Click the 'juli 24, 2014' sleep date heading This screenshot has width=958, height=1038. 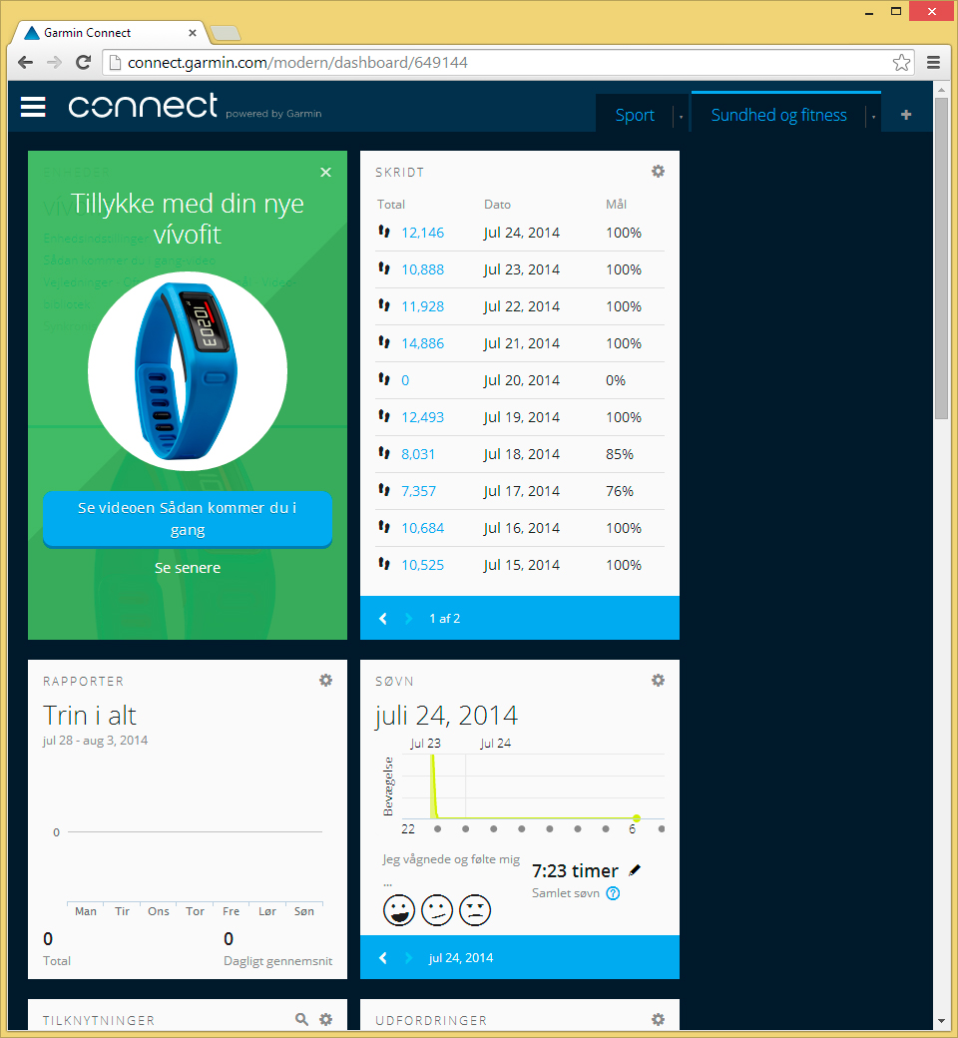coord(446,717)
